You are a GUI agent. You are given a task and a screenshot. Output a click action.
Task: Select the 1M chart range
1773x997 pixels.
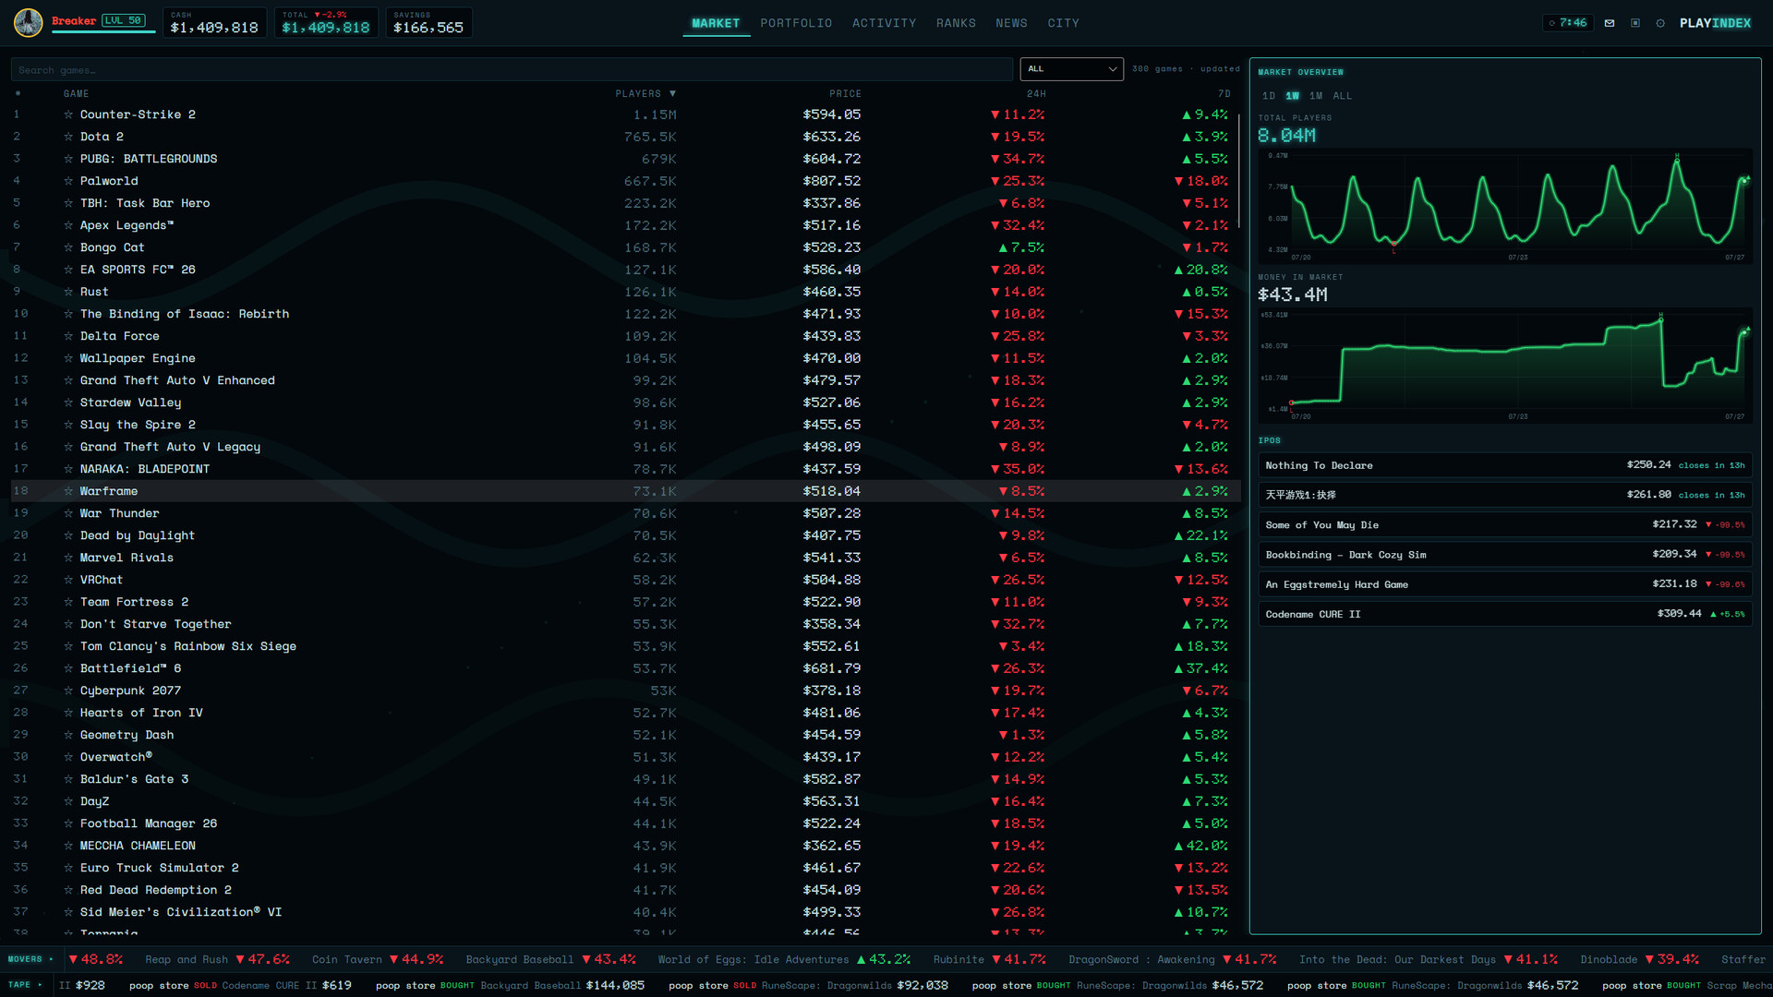click(x=1316, y=96)
